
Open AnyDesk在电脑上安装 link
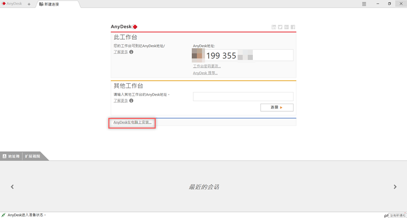132,122
